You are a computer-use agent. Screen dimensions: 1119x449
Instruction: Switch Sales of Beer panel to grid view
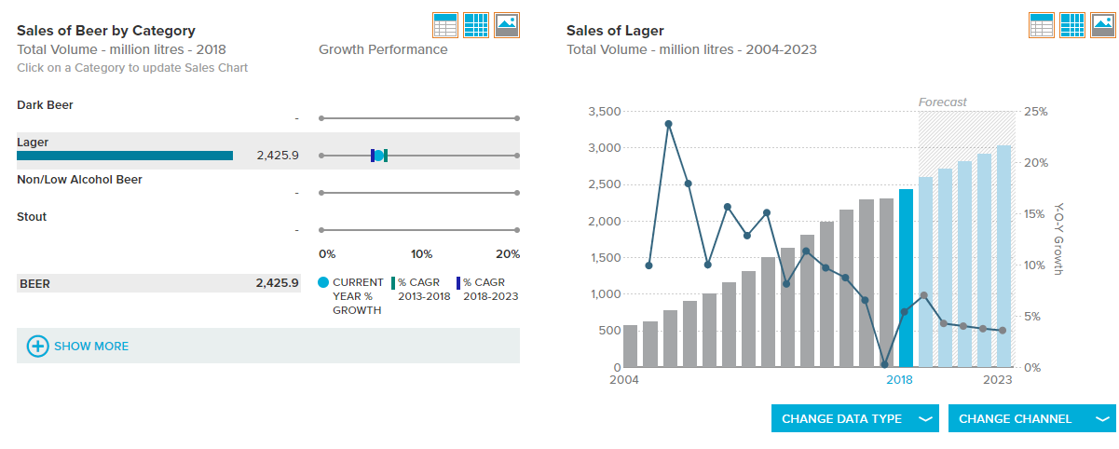click(476, 25)
